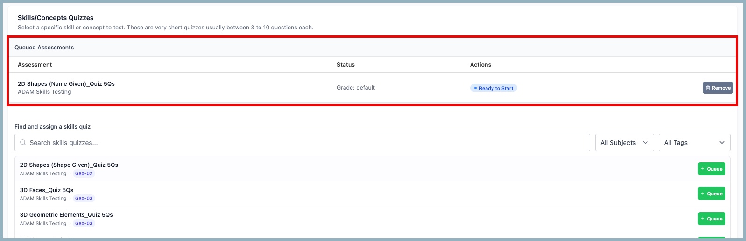Click Geo-03 tag under 3D Geometric Elements quiz

coord(84,224)
